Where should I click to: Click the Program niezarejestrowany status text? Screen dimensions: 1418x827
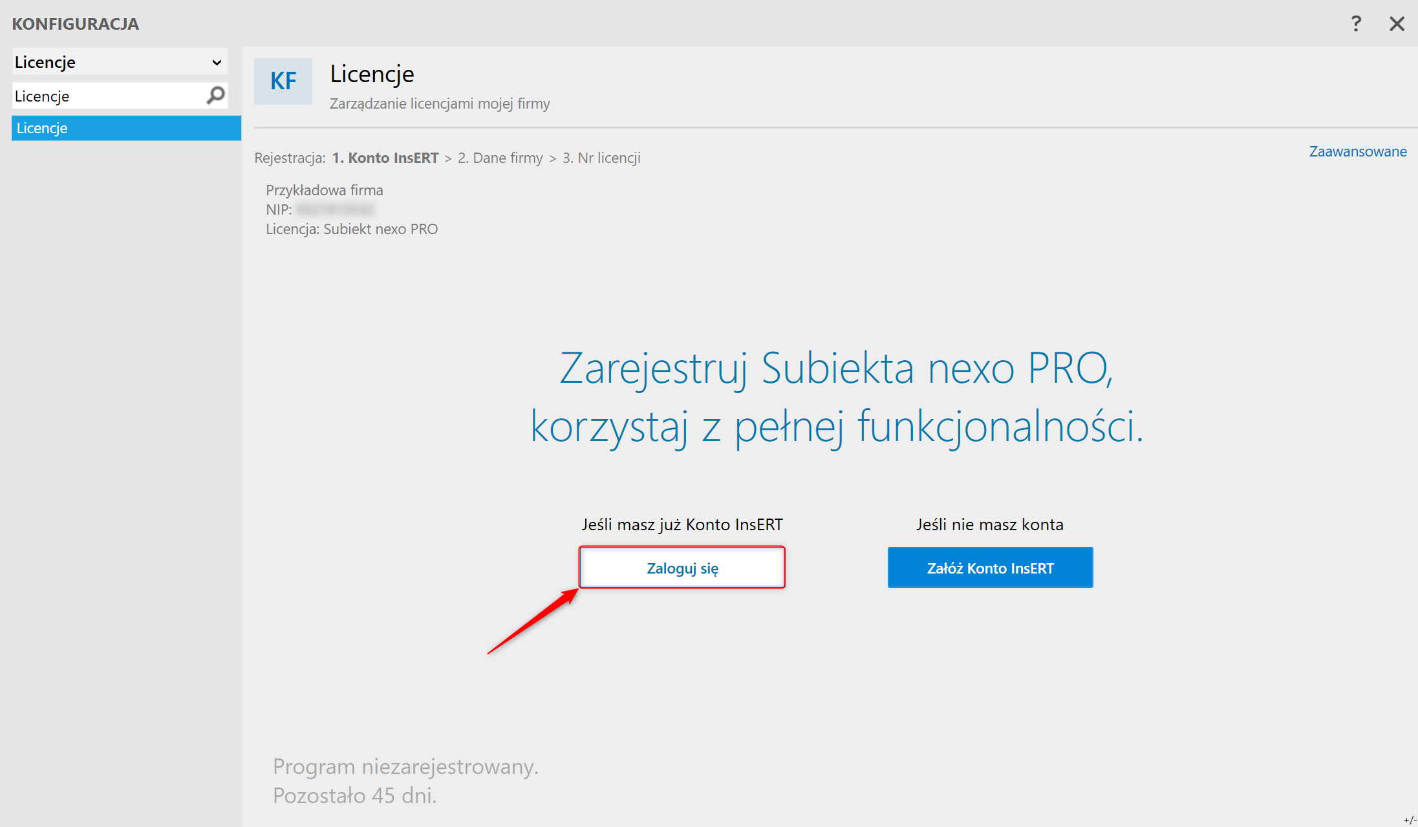tap(405, 767)
